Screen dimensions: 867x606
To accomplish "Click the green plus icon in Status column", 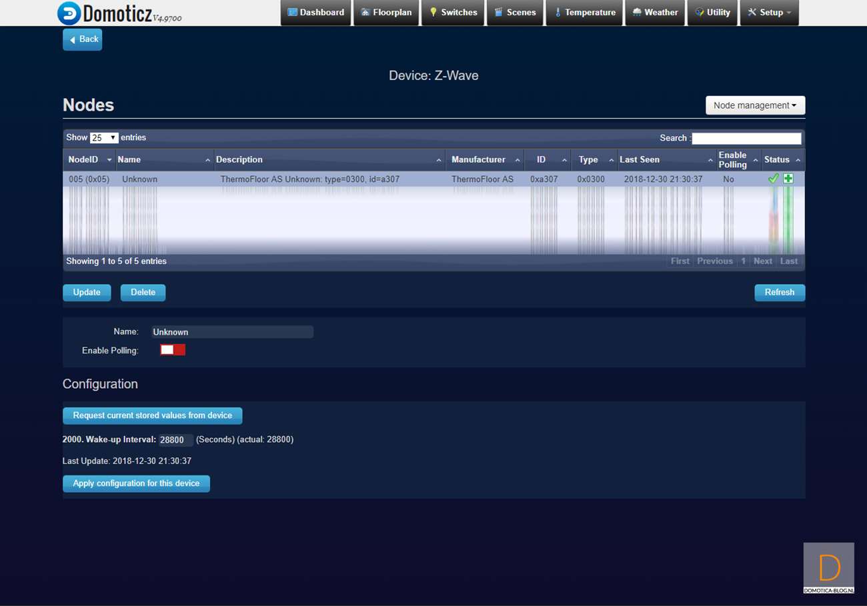I will click(788, 179).
